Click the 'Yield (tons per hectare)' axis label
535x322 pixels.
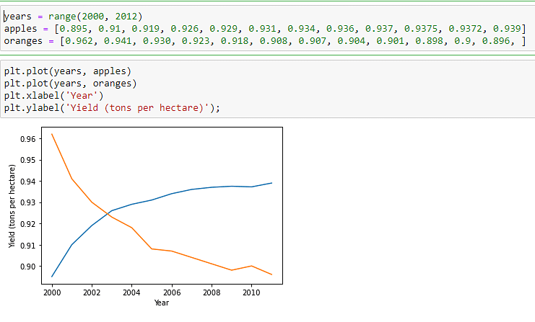coord(12,206)
